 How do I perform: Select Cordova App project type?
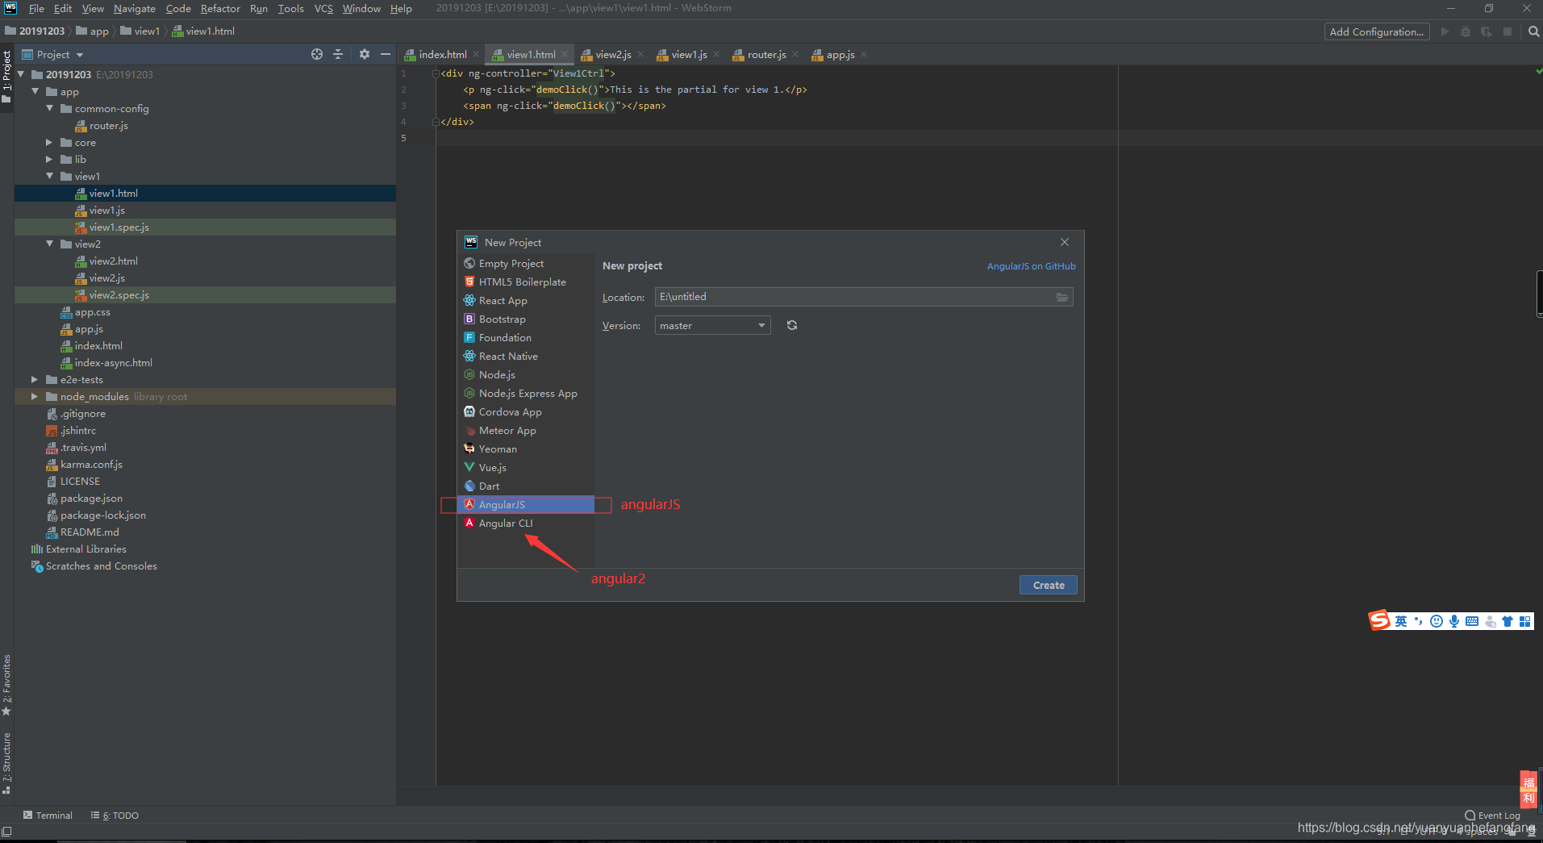[525, 411]
